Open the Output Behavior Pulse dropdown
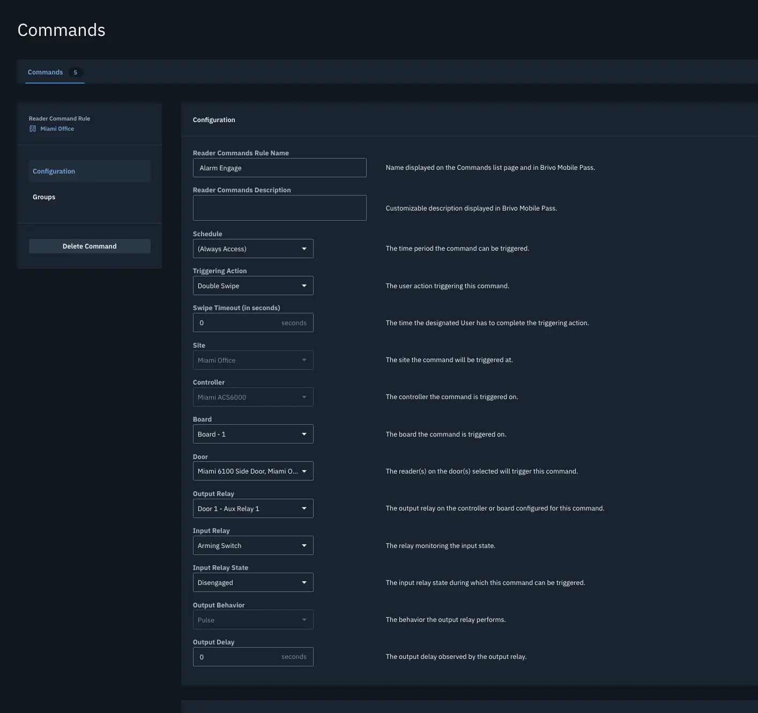The image size is (758, 713). pos(253,620)
